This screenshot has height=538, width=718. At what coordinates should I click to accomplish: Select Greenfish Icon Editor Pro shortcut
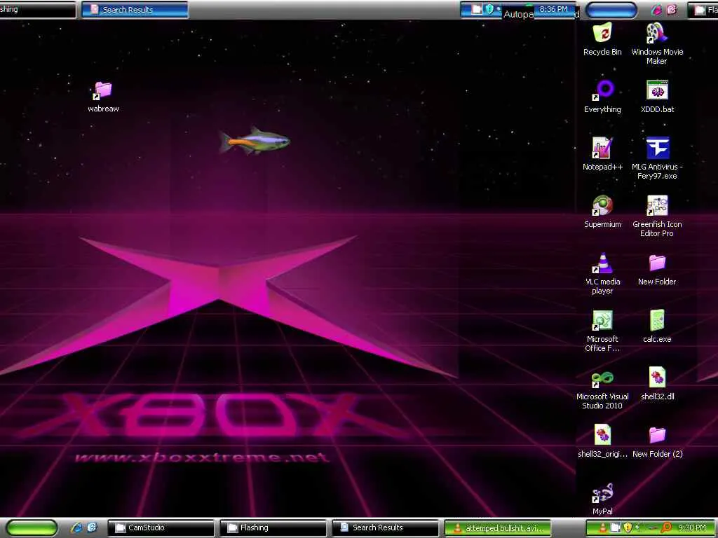click(x=656, y=216)
